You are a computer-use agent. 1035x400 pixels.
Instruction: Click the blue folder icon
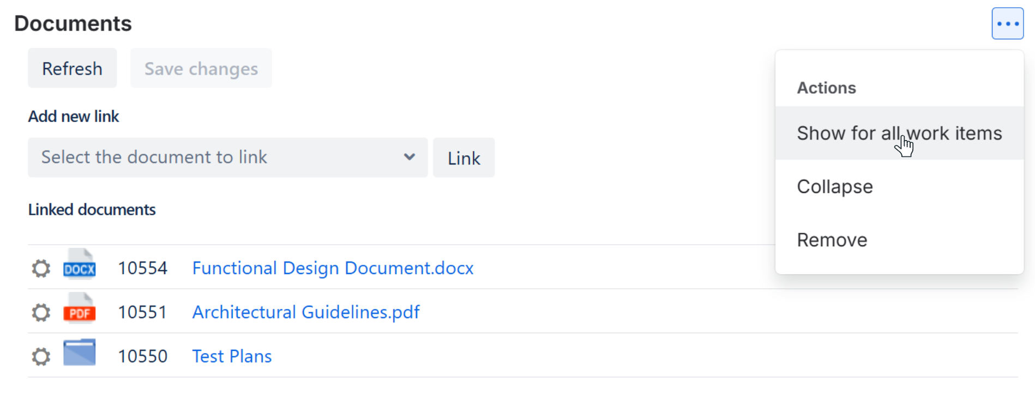pyautogui.click(x=80, y=353)
